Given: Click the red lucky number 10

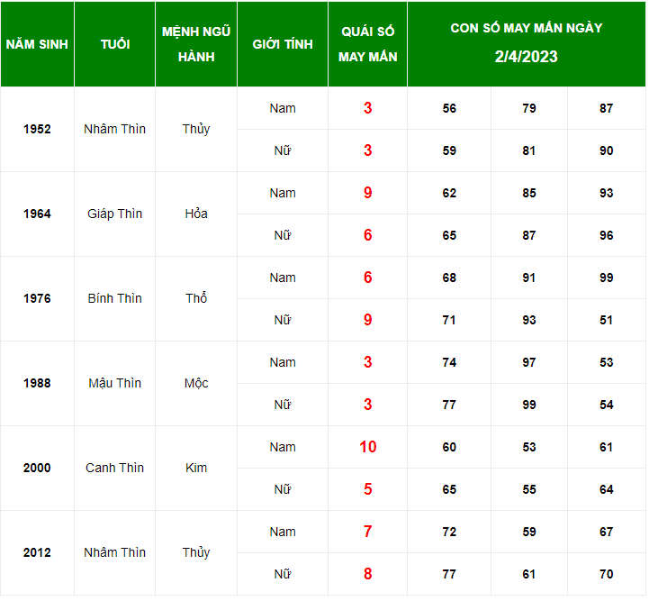Looking at the screenshot, I should 367,447.
